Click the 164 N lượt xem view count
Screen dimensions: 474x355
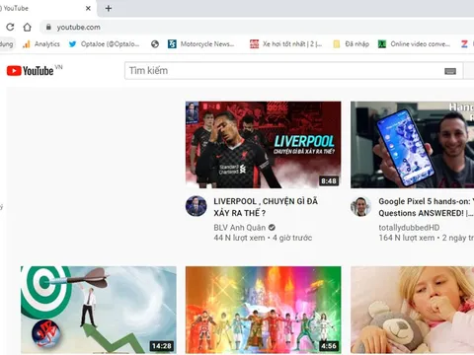407,238
